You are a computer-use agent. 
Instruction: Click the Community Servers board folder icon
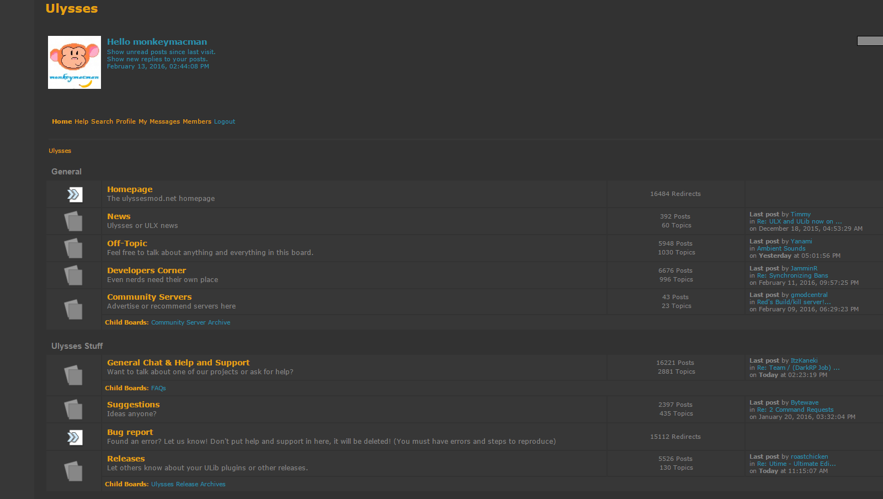click(x=73, y=309)
